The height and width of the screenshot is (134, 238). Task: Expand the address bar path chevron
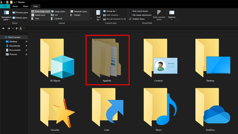(x=24, y=28)
